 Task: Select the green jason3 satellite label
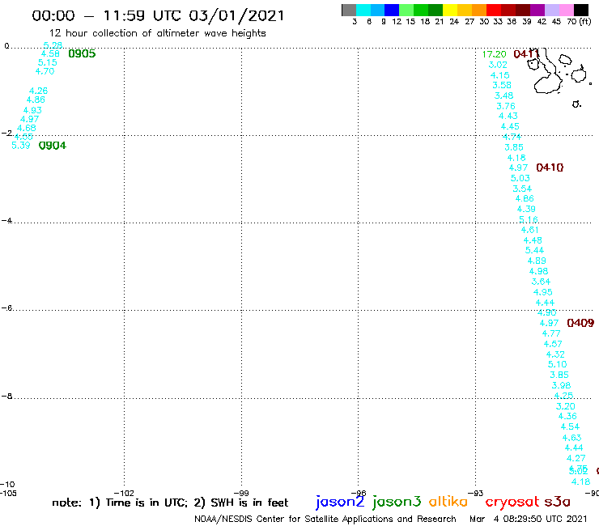(x=397, y=502)
